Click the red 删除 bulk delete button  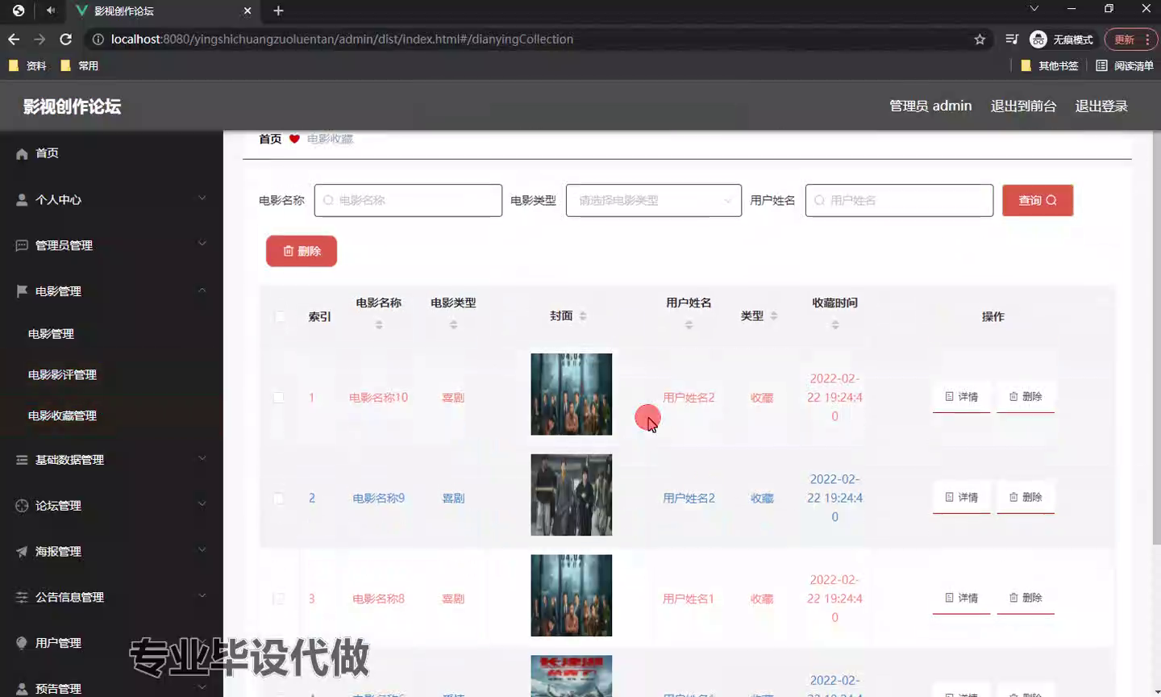tap(302, 251)
